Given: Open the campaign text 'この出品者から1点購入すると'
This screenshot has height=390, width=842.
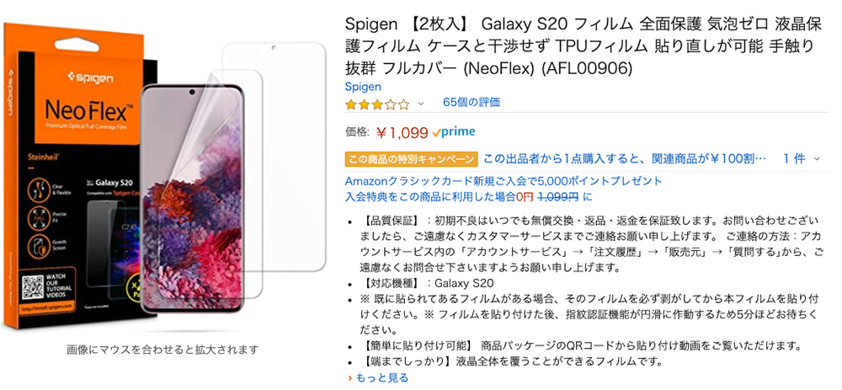Looking at the screenshot, I should point(624,158).
